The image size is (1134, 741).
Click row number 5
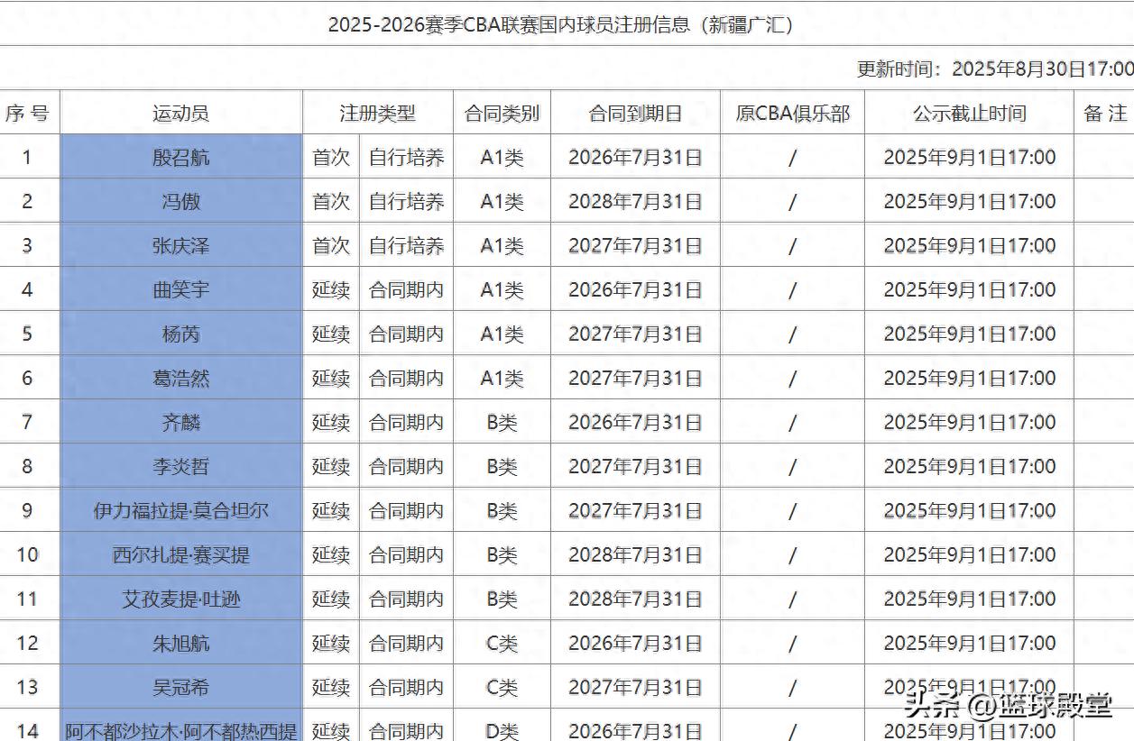coord(27,334)
